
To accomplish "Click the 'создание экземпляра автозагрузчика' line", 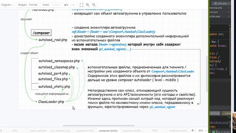I will pos(104,28).
